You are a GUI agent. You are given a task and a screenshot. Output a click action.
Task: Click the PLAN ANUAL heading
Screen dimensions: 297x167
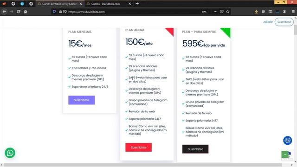tap(135, 30)
